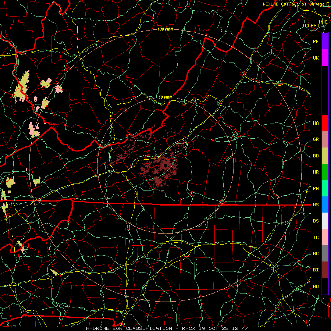Select the GR legend color block
The image size is (331, 331).
click(325, 139)
